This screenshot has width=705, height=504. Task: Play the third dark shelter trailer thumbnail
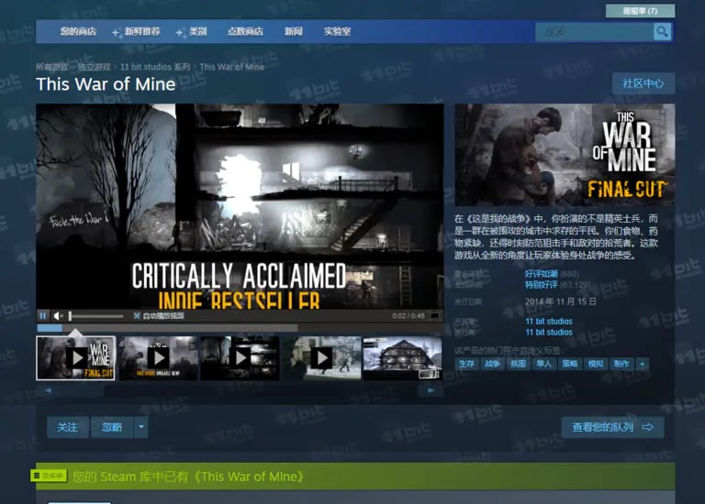tap(241, 358)
